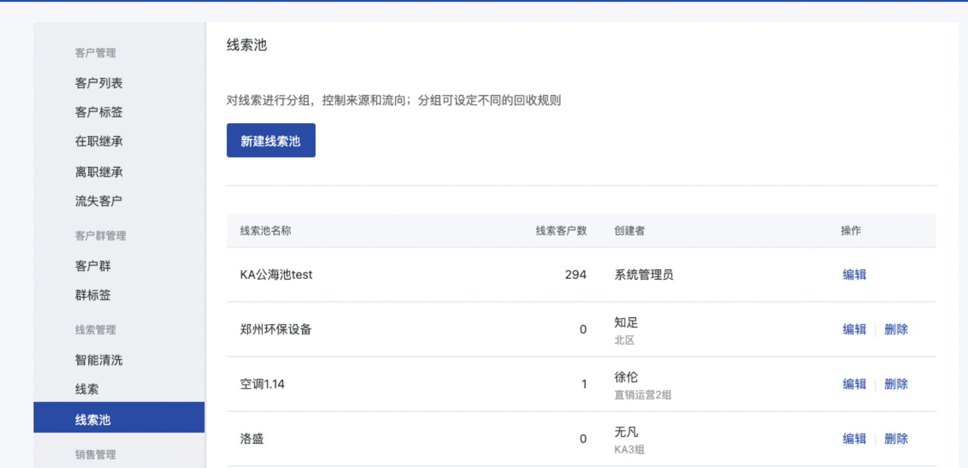The height and width of the screenshot is (468, 968).
Task: Click the 创建者 column header
Action: pyautogui.click(x=629, y=230)
